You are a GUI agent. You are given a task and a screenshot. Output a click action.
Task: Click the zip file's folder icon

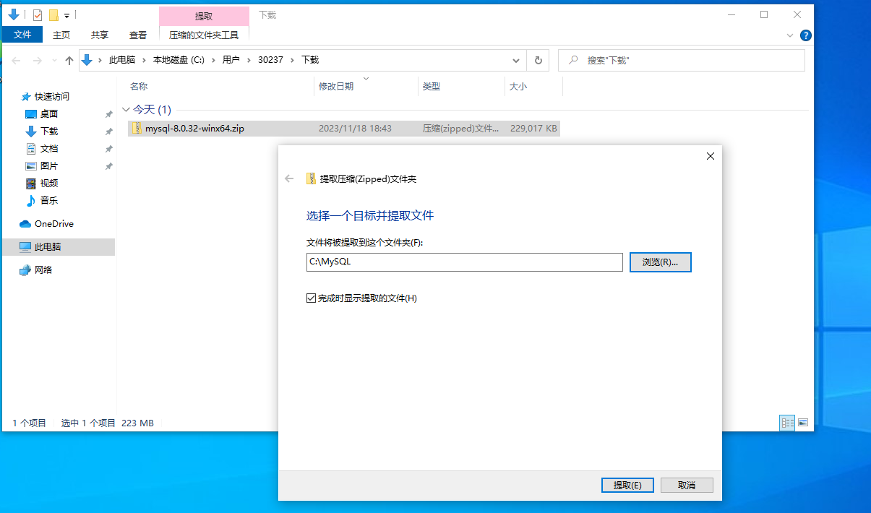137,128
